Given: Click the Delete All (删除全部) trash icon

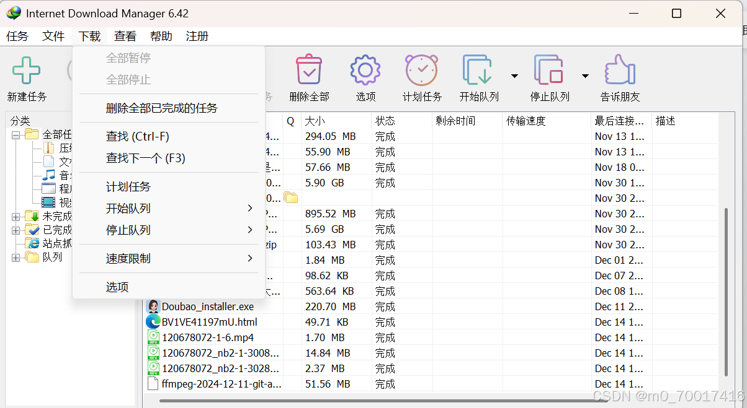Looking at the screenshot, I should click(308, 69).
